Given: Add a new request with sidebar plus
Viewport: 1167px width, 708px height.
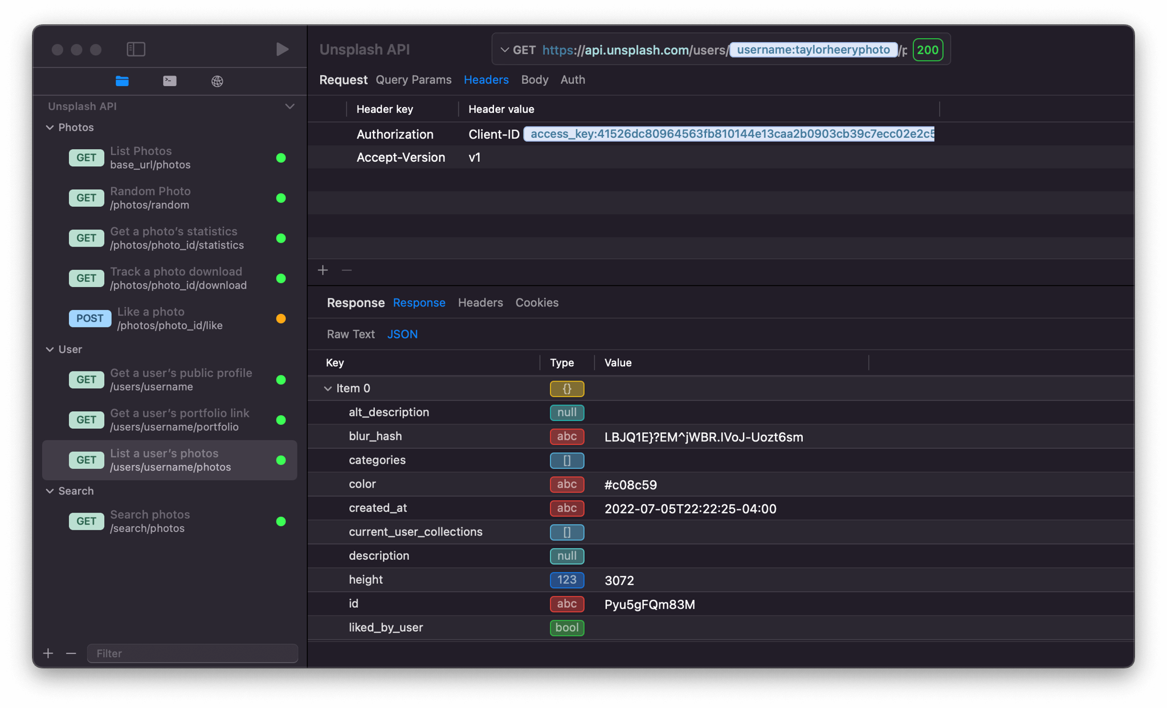Looking at the screenshot, I should 48,653.
